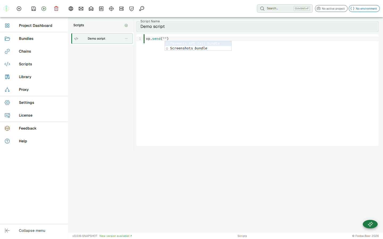This screenshot has width=383, height=239.
Task: Open Library from sidebar
Action: tap(34, 77)
